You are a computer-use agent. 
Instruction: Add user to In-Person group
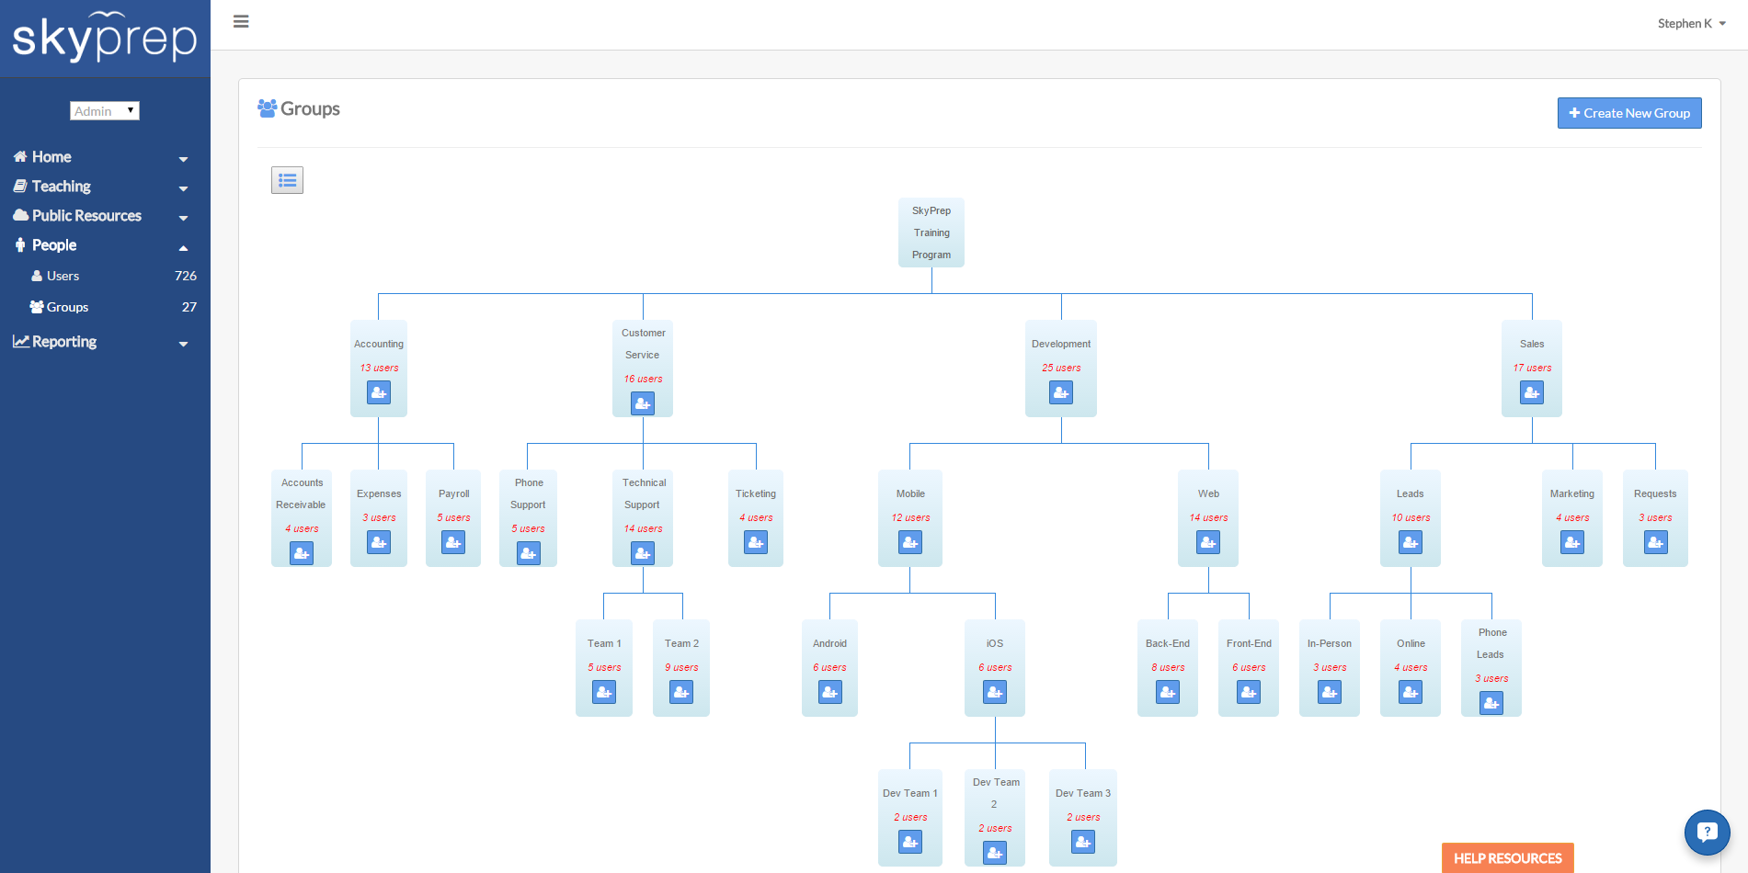1330,693
